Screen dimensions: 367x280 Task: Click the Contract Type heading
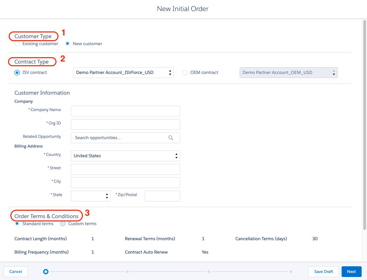point(32,62)
